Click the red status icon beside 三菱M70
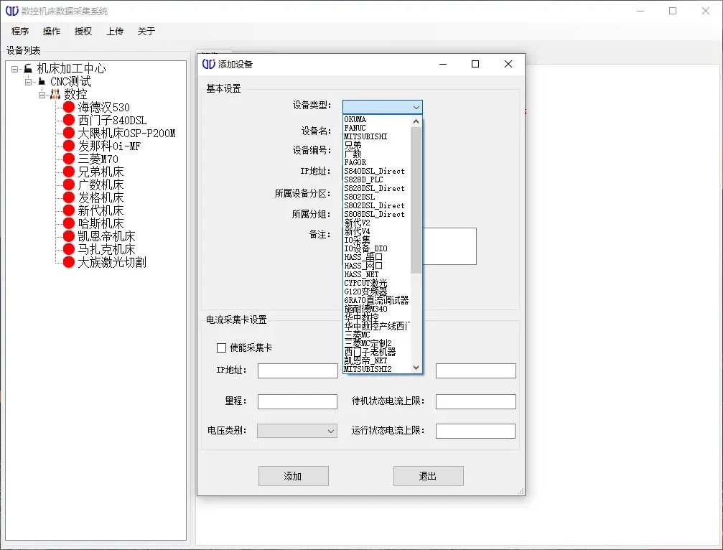The image size is (723, 550). pyautogui.click(x=69, y=159)
